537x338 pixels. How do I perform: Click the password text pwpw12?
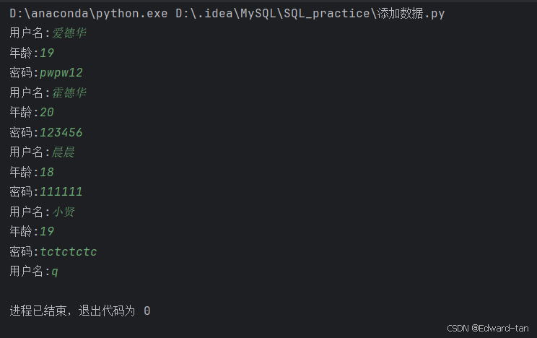coord(61,73)
